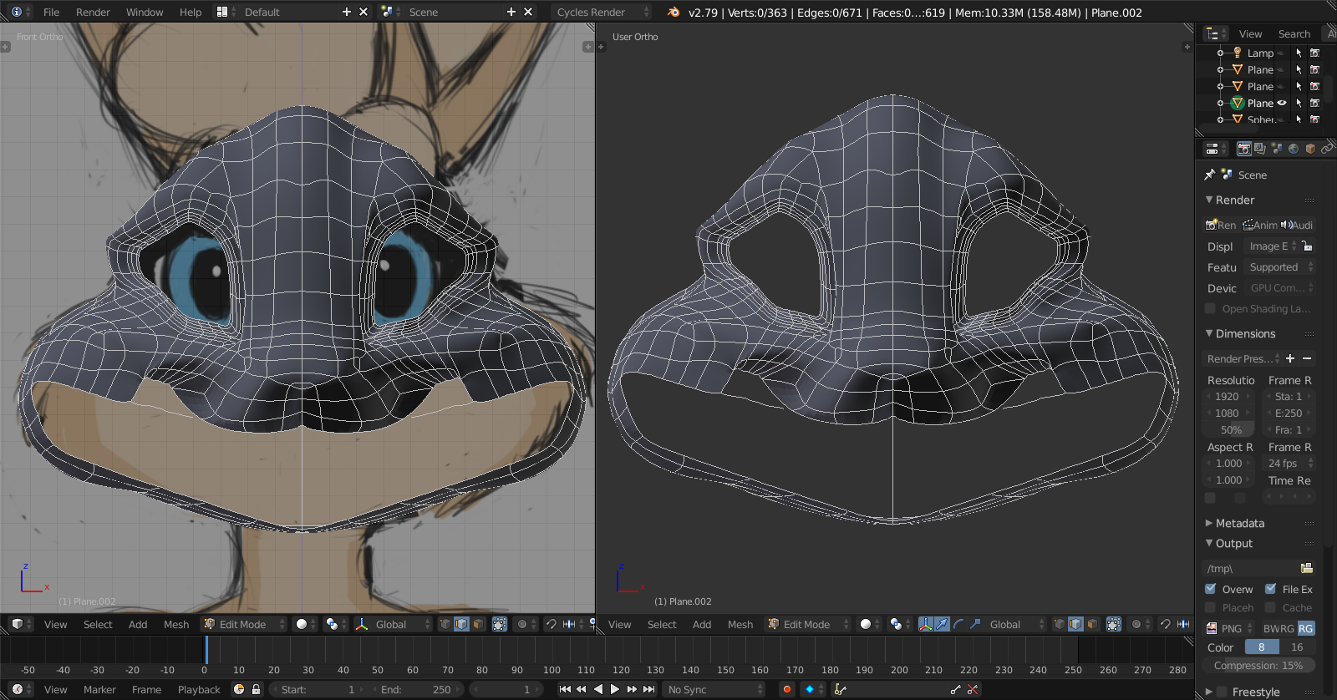Collapse the Dimensions panel
This screenshot has width=1337, height=700.
click(1209, 333)
